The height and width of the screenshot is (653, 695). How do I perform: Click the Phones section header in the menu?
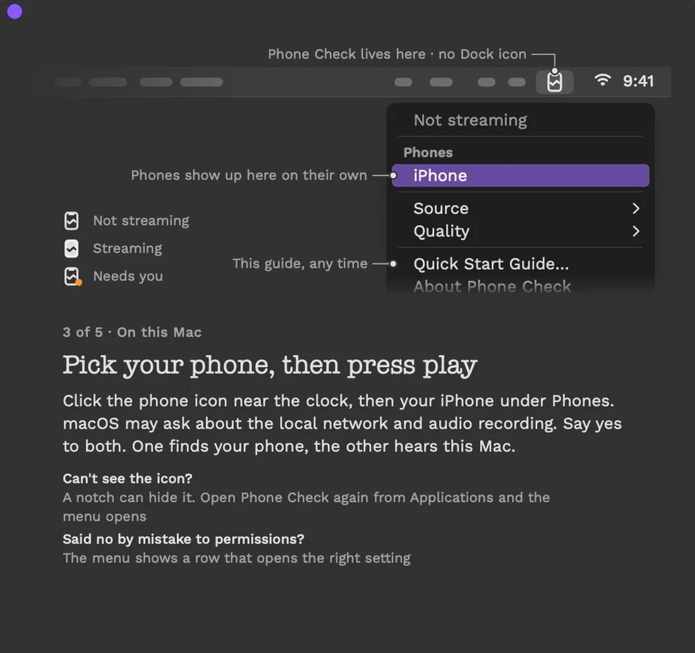tap(428, 153)
